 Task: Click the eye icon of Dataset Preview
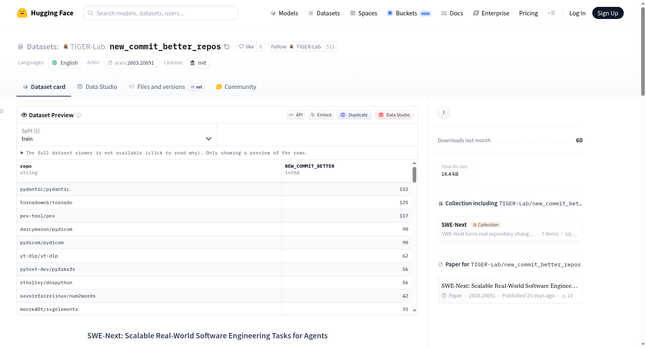(24, 115)
